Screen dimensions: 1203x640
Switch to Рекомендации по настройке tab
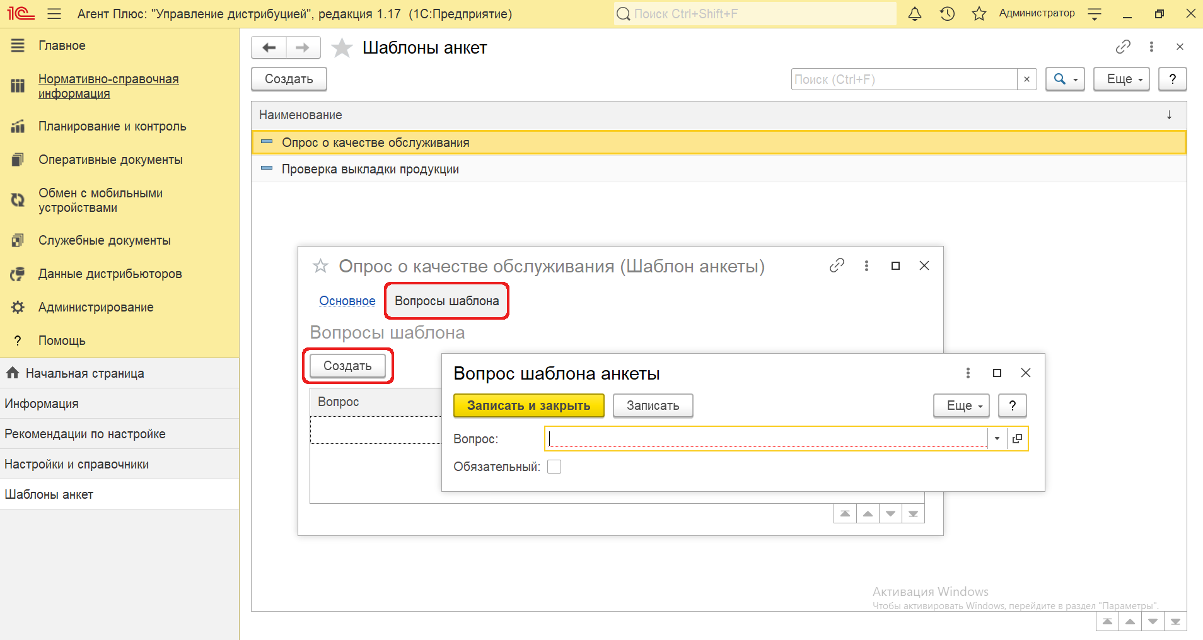click(119, 434)
